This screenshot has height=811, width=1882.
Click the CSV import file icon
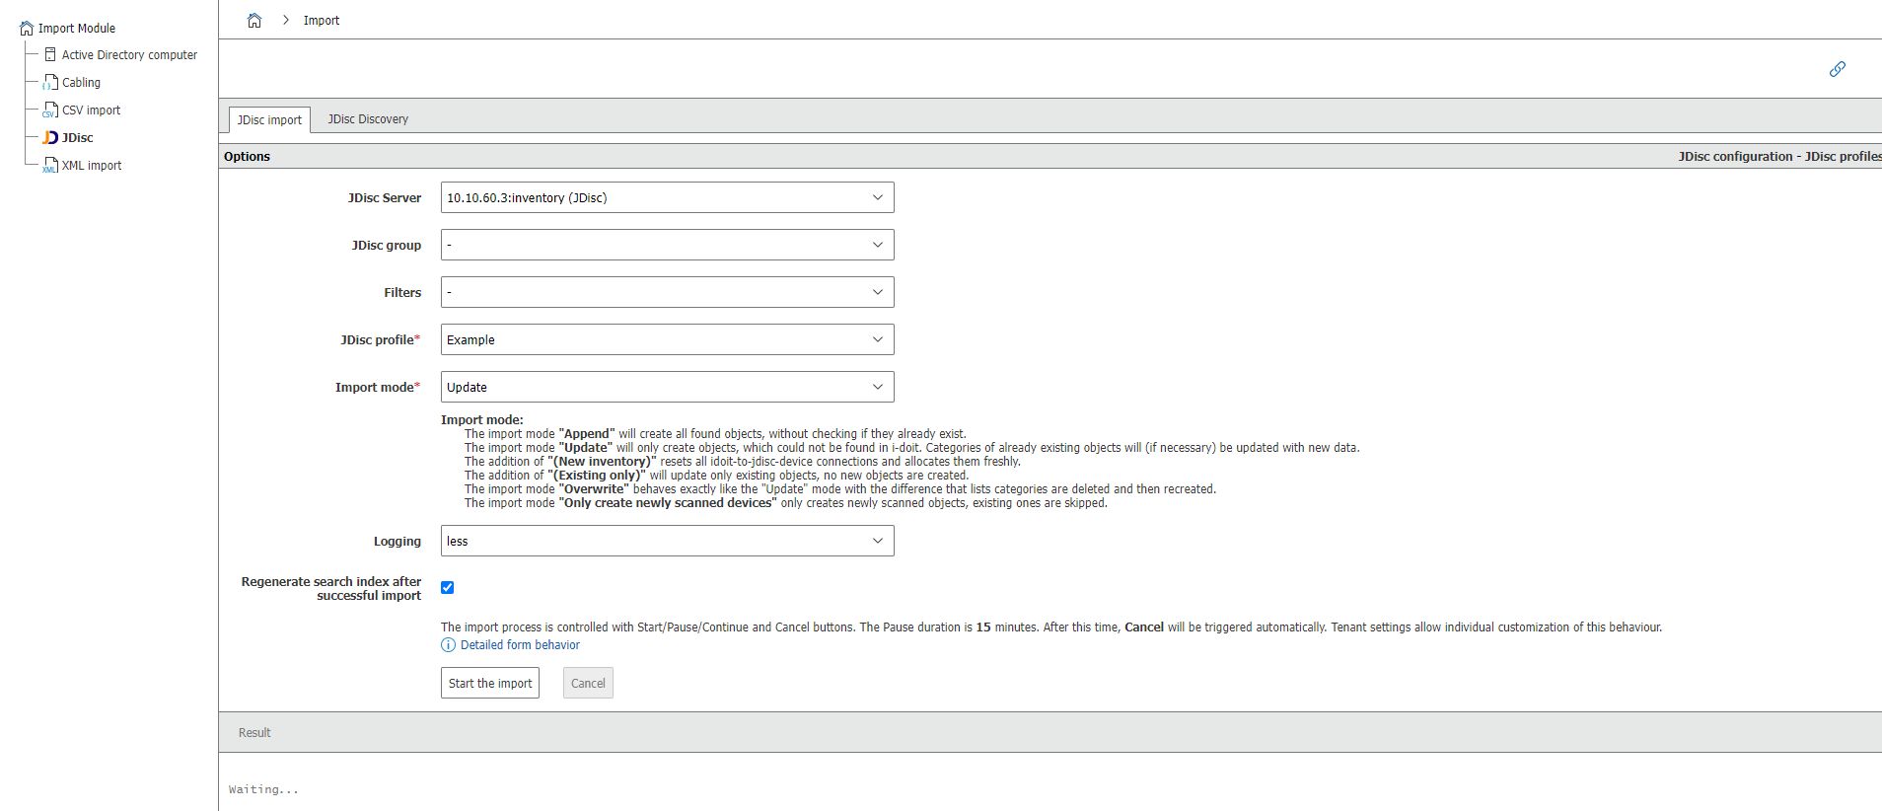click(x=50, y=110)
